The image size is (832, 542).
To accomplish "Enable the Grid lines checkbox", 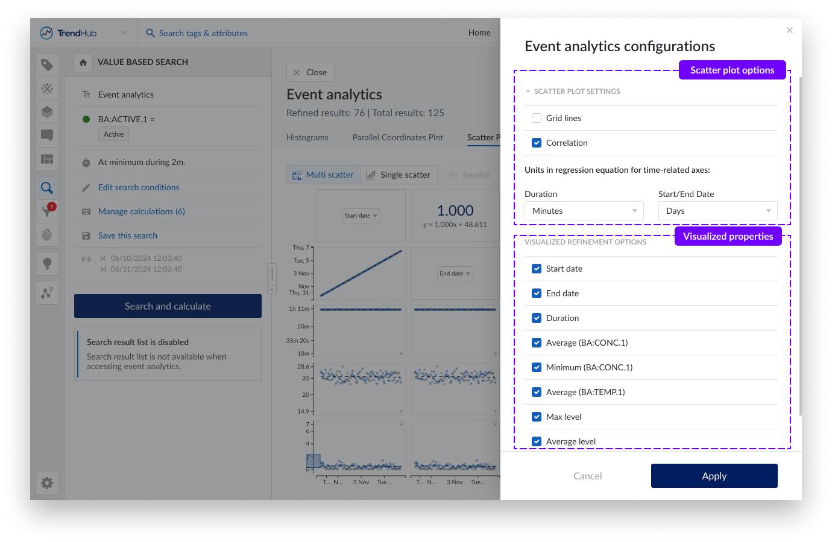I will tap(537, 118).
